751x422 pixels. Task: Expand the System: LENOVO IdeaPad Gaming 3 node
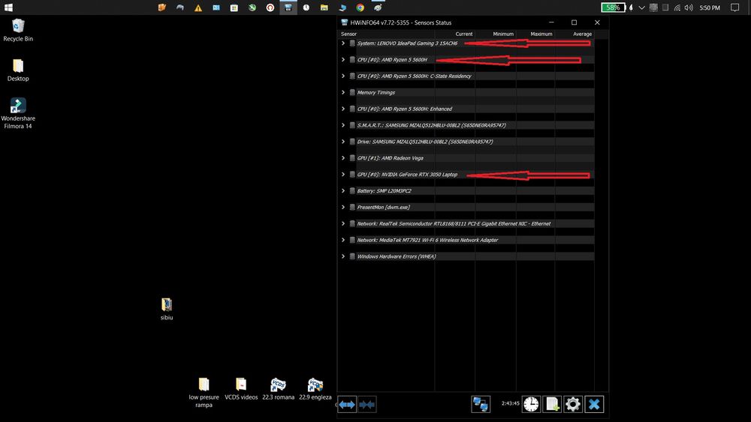[x=343, y=43]
